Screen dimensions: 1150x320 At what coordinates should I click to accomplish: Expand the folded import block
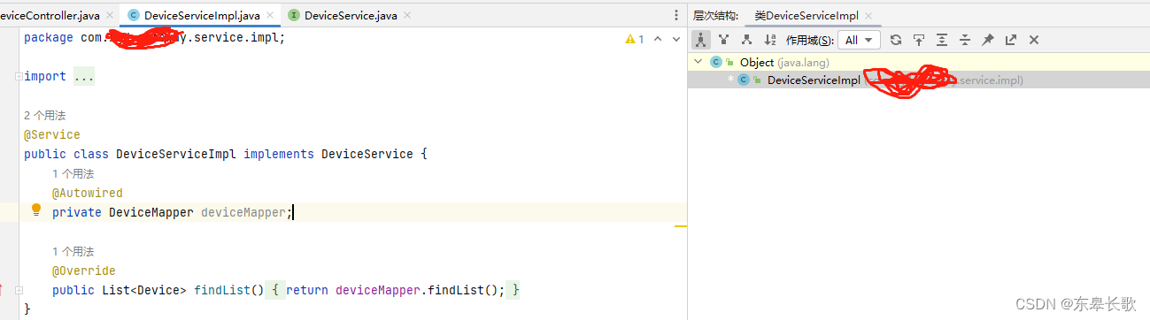tap(19, 77)
